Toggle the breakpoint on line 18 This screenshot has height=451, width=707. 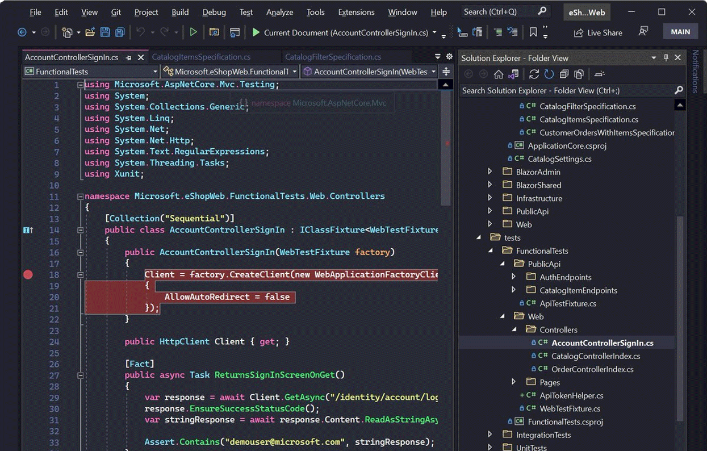(28, 274)
